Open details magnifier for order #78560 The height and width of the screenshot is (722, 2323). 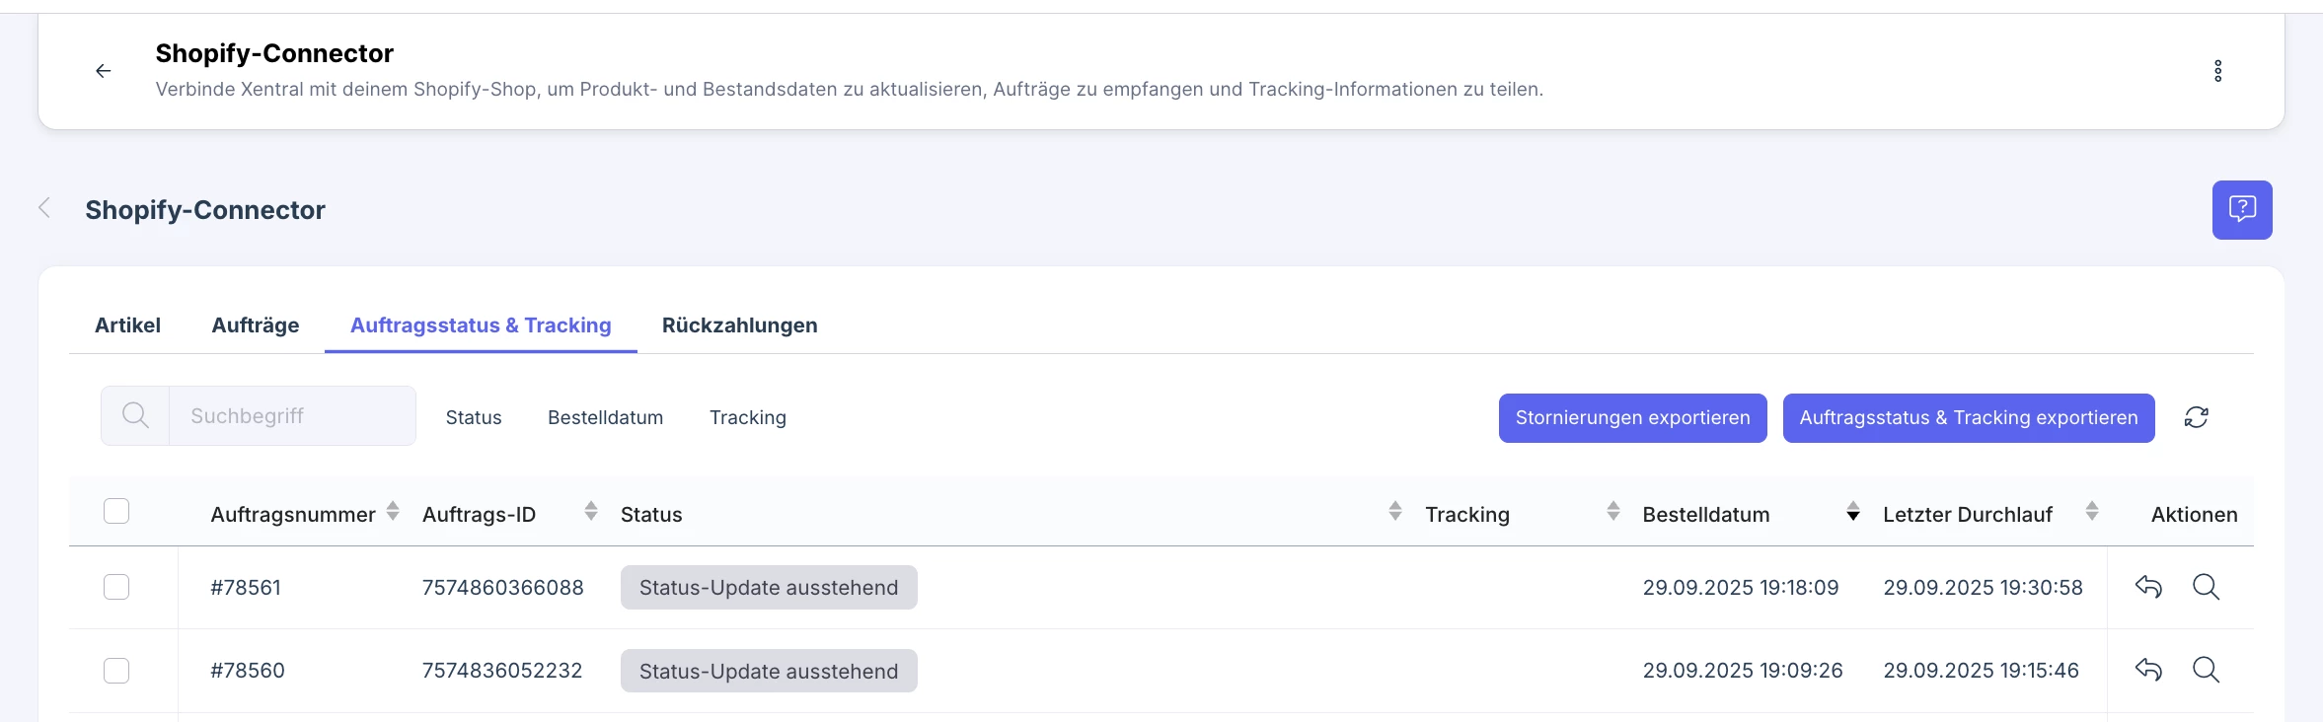point(2206,671)
